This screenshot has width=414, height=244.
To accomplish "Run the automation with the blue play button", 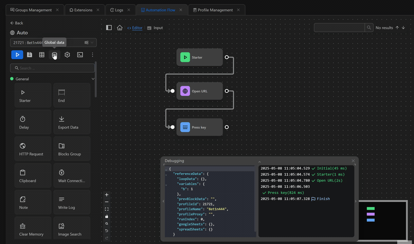I will pyautogui.click(x=17, y=55).
